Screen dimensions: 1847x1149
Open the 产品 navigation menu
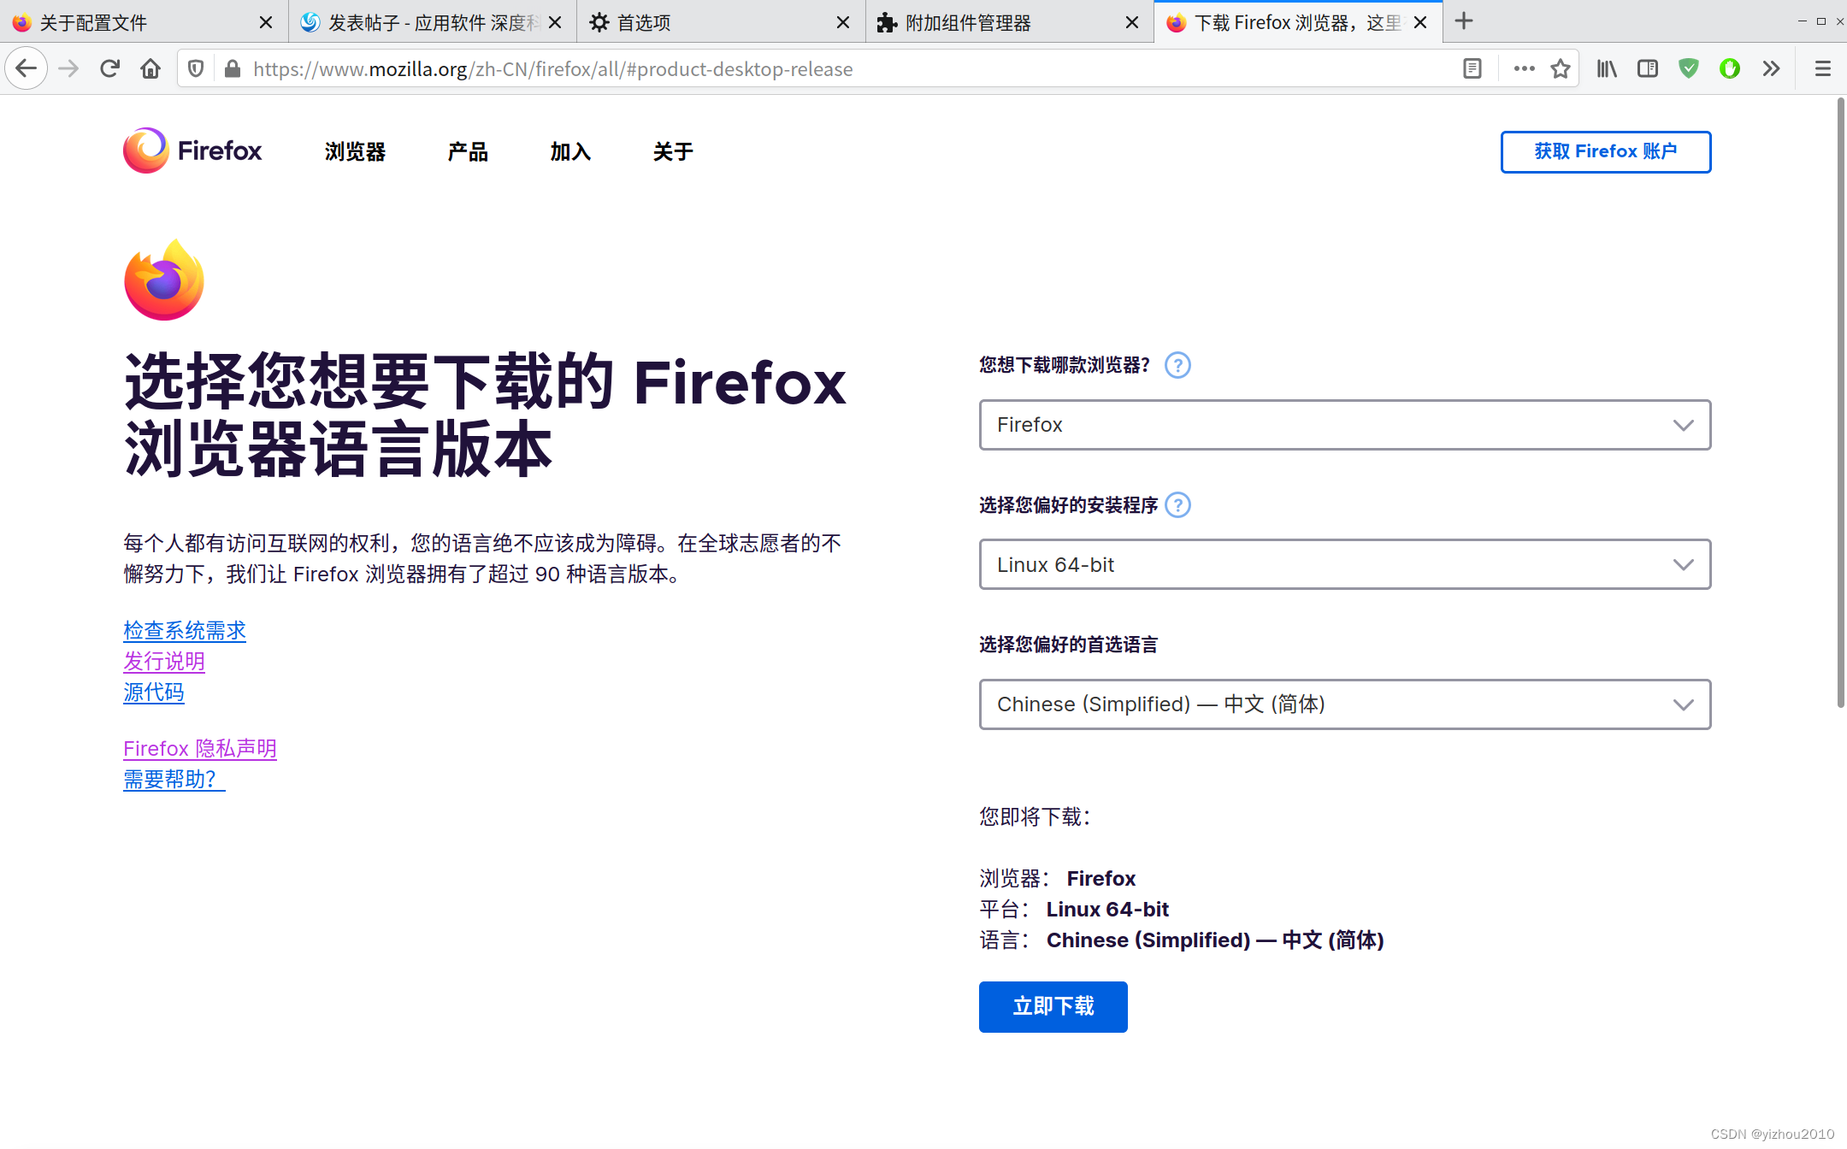pos(468,152)
